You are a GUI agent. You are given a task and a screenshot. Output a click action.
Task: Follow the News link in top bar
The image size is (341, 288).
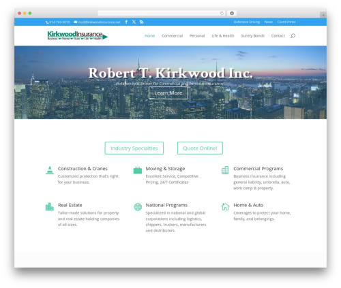(x=269, y=22)
